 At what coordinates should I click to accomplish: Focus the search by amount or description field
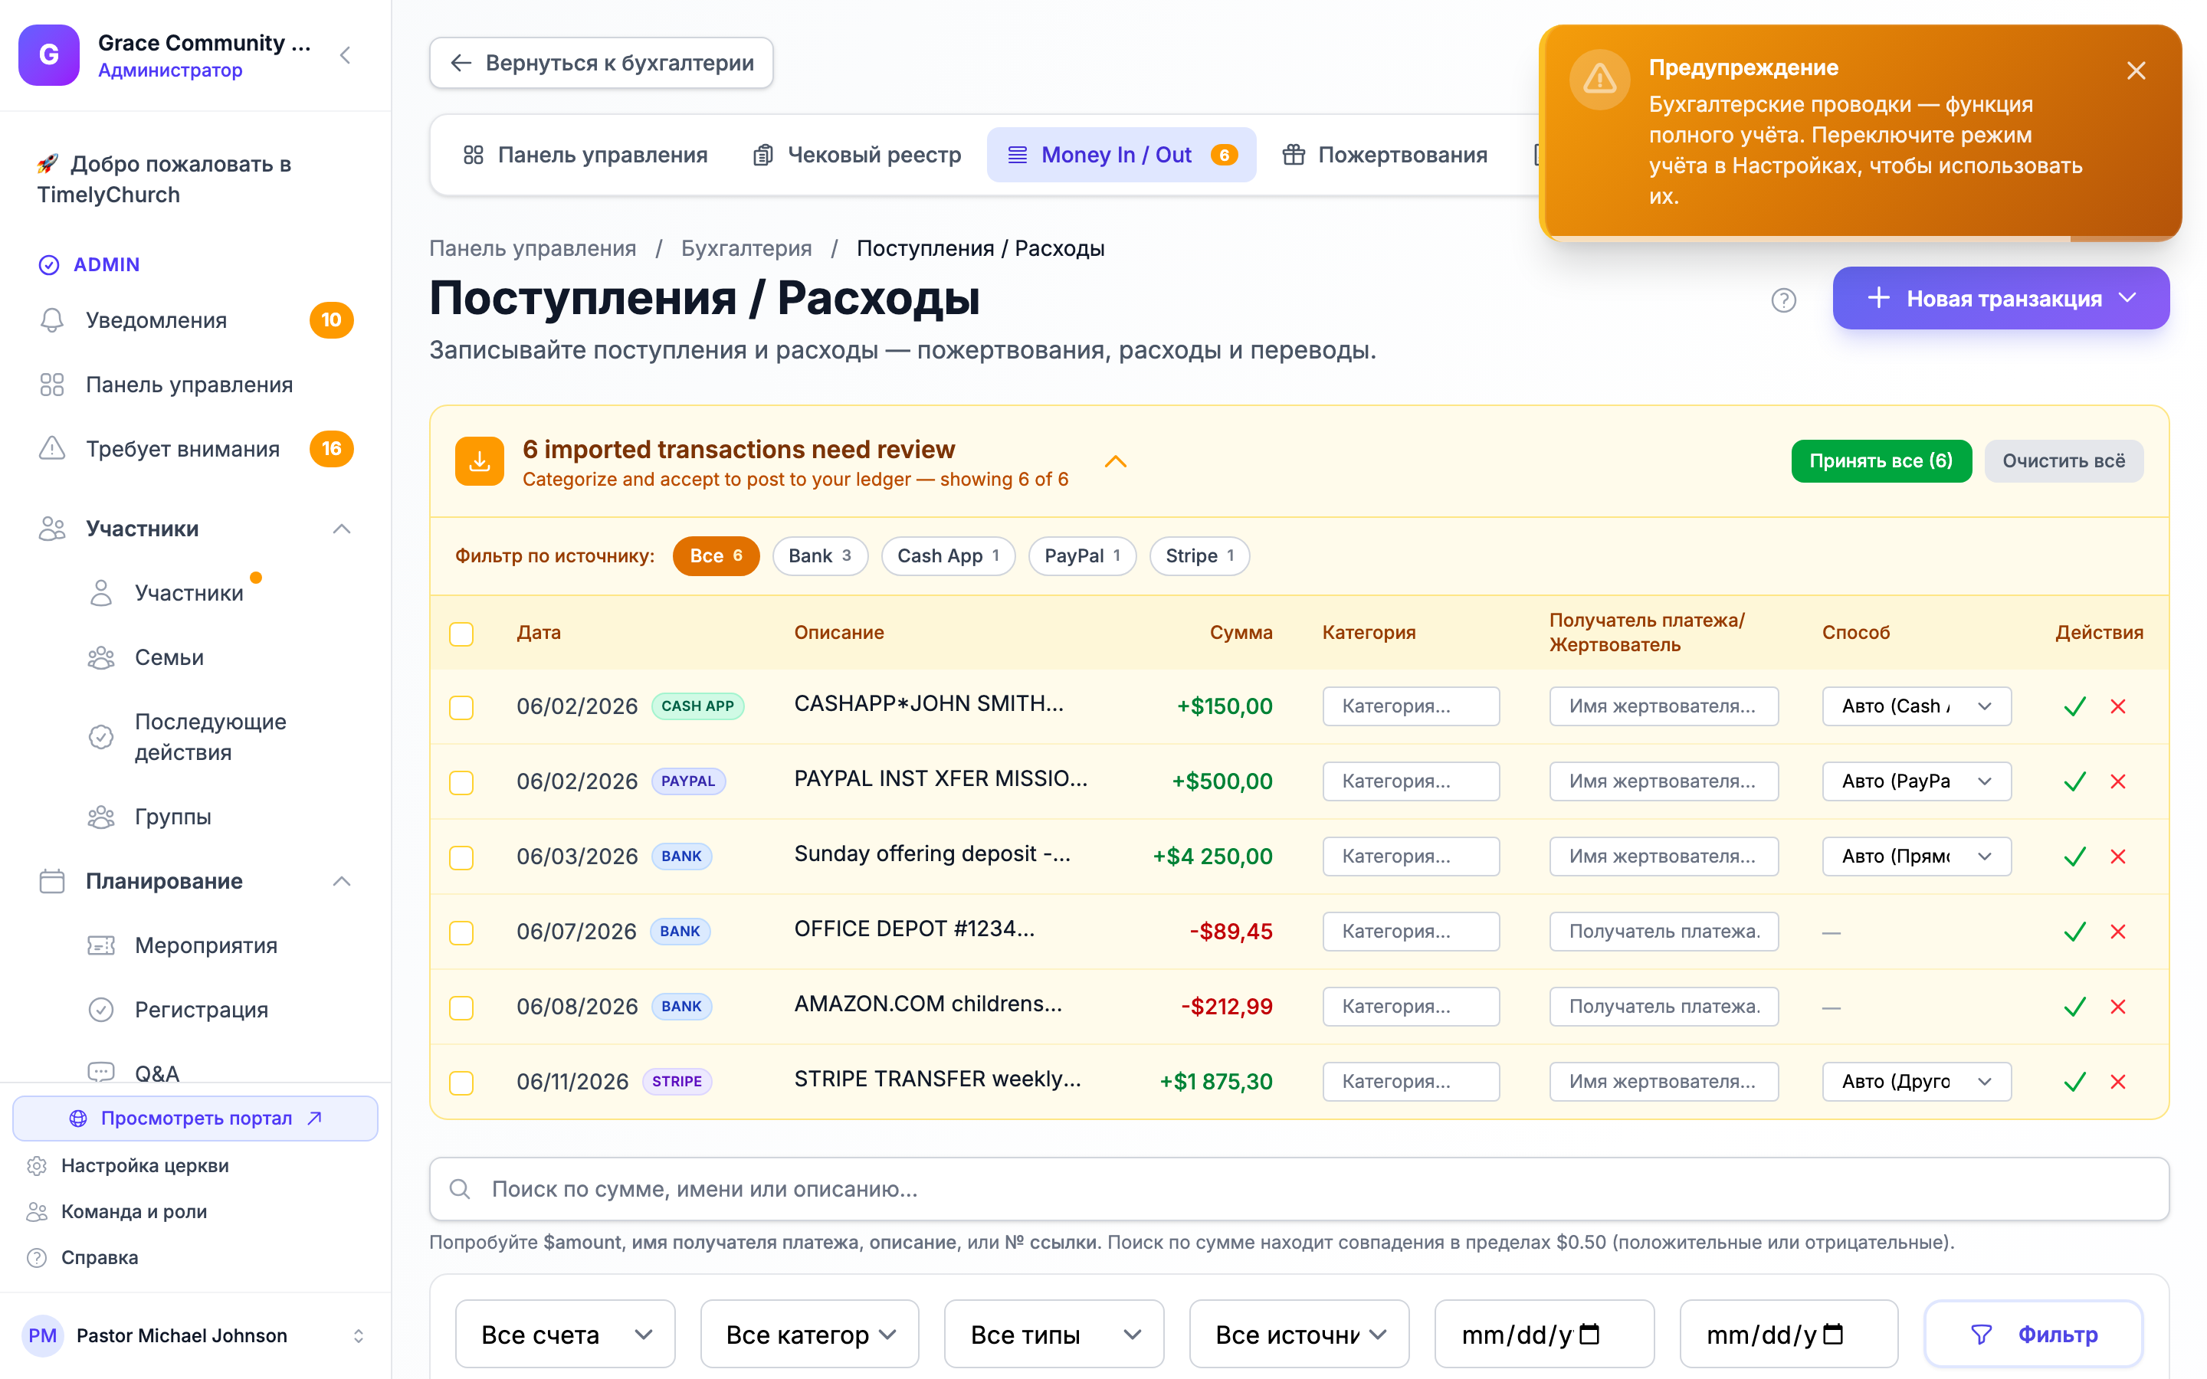pyautogui.click(x=1299, y=1189)
